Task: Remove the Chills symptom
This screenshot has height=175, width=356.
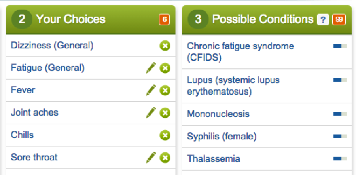Action: click(165, 135)
